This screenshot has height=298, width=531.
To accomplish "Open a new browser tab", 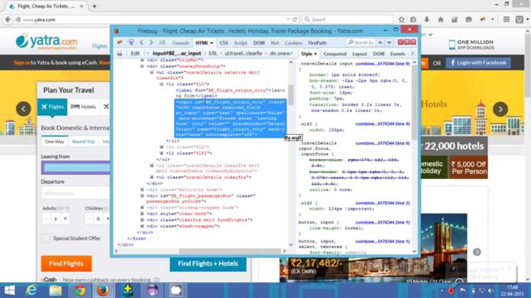I will [x=95, y=6].
